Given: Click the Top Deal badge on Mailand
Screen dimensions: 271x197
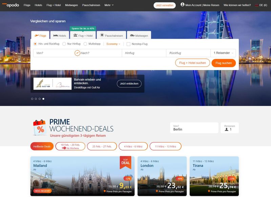Looking at the screenshot, I should (125, 162).
